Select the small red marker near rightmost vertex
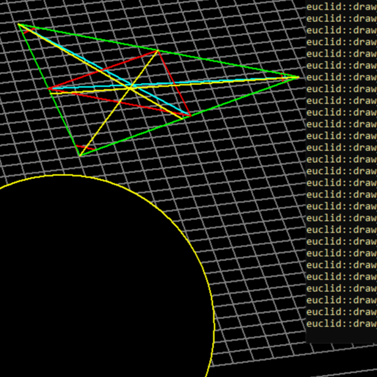Screen dimensions: 377x377 [x=282, y=78]
